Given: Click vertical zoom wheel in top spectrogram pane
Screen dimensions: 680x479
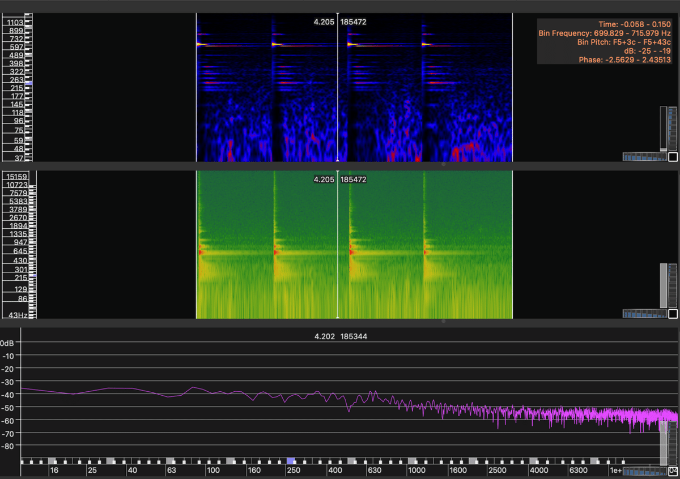Looking at the screenshot, I should click(673, 129).
